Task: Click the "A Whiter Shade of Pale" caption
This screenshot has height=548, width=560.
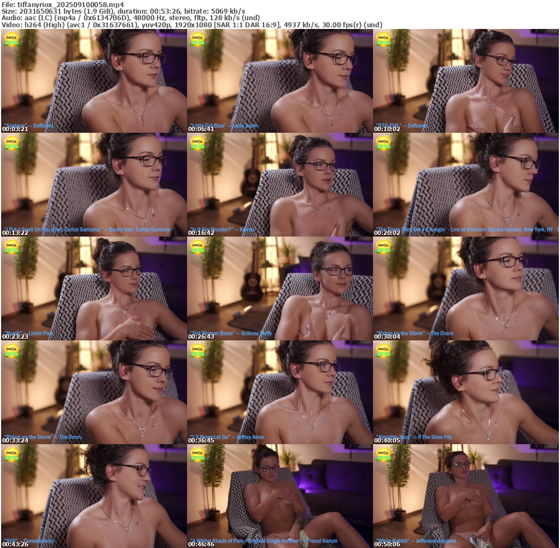Action: coord(263,541)
